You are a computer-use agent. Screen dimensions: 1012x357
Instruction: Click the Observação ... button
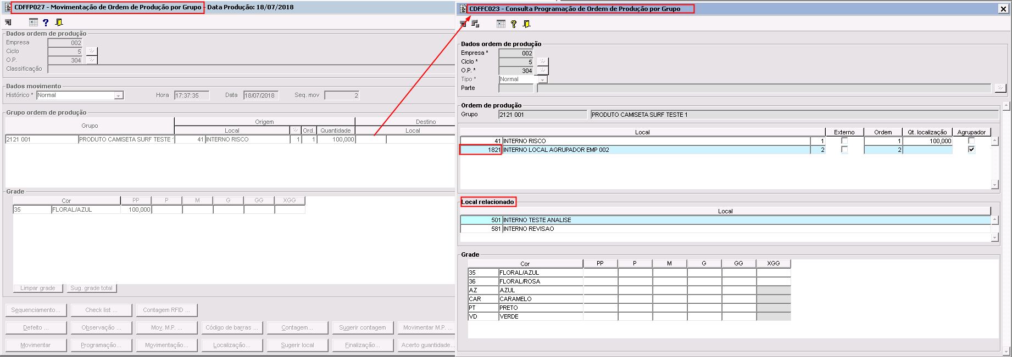tap(101, 327)
